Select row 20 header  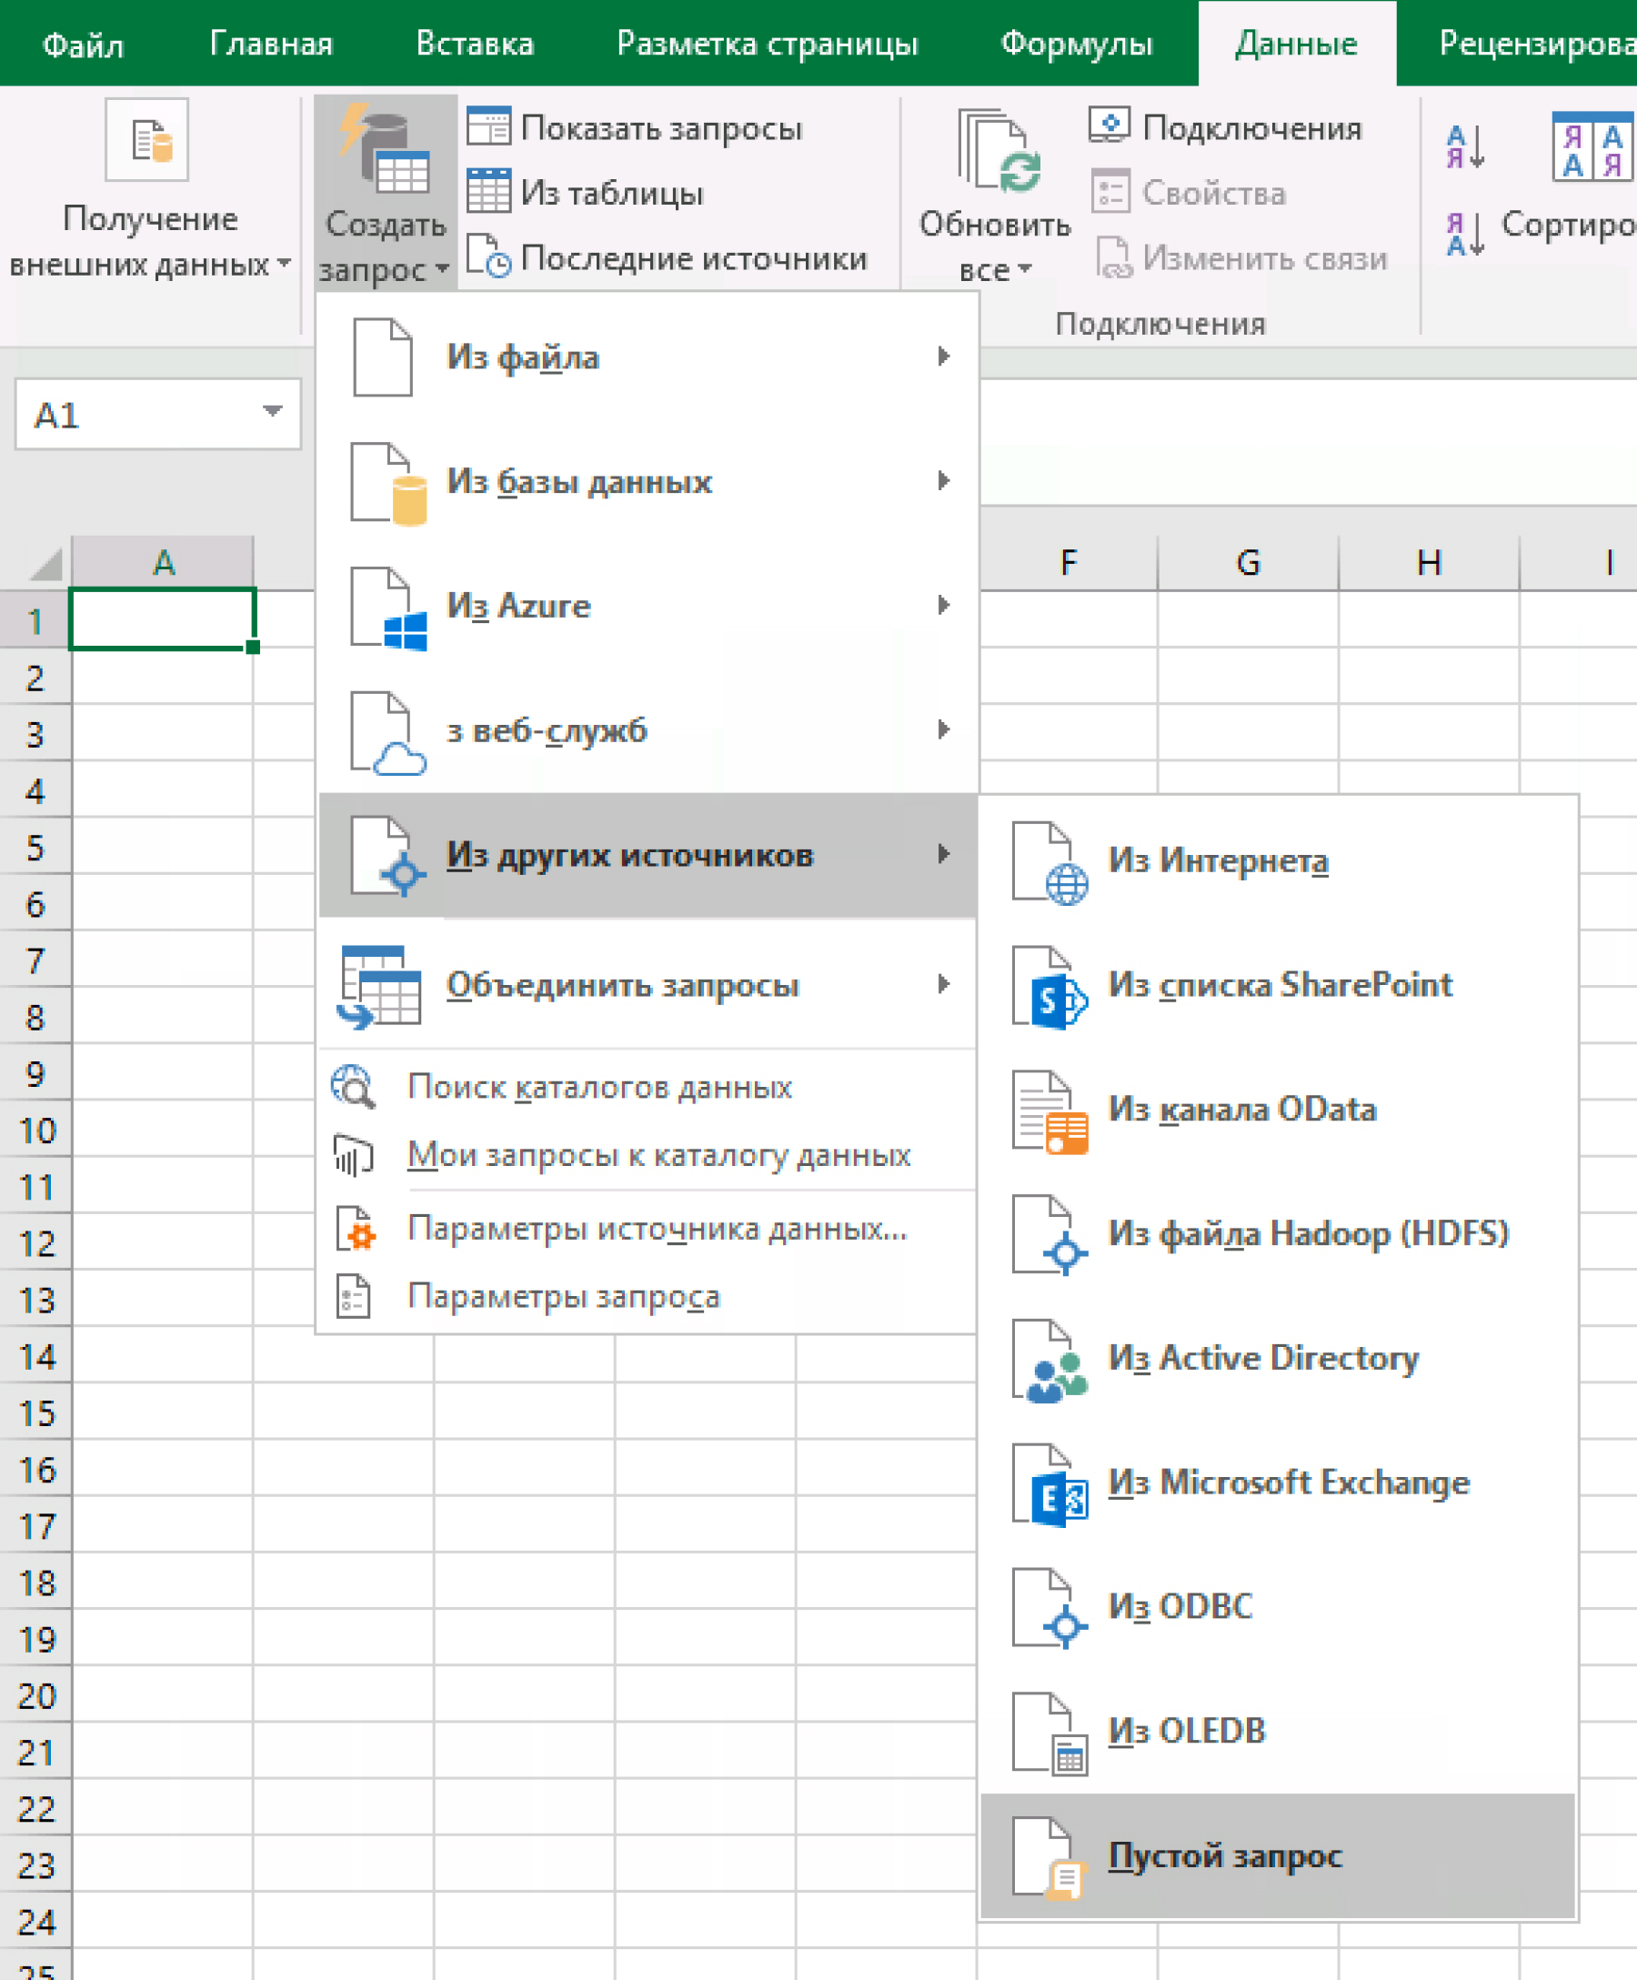pyautogui.click(x=35, y=1694)
